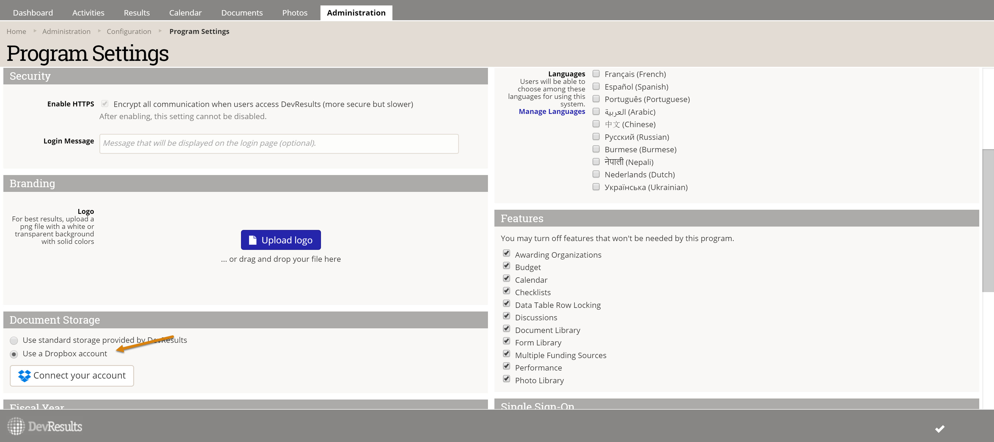Click the save checkmark icon in footer
The height and width of the screenshot is (442, 994).
click(940, 429)
